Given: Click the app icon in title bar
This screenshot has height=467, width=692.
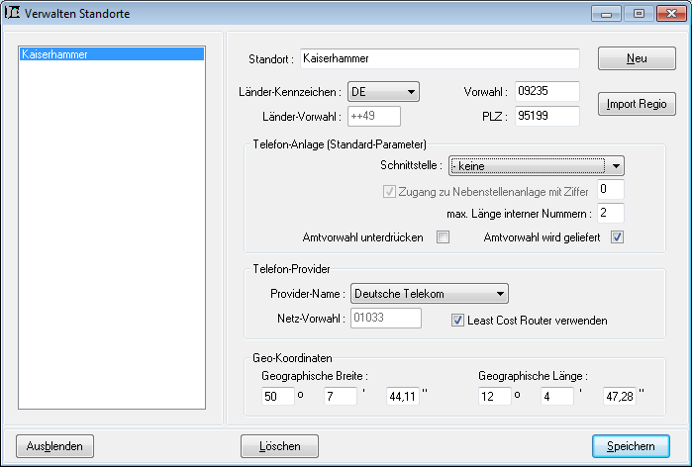Looking at the screenshot, I should 14,14.
